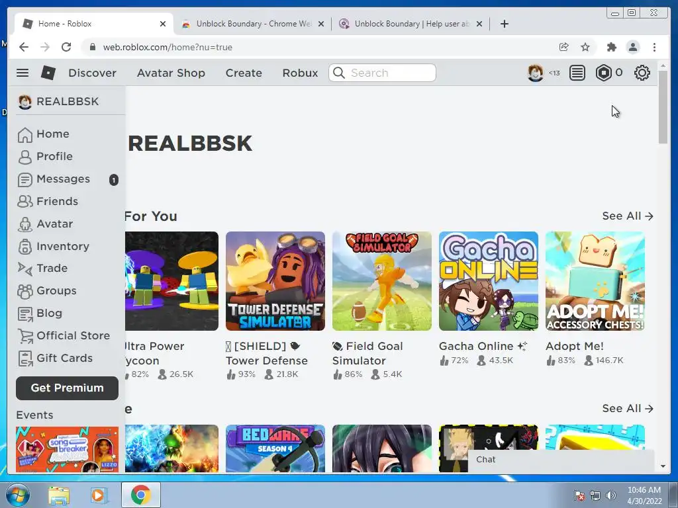Screen dimensions: 678x508
Task: Open the Chat panel
Action: tap(561, 460)
